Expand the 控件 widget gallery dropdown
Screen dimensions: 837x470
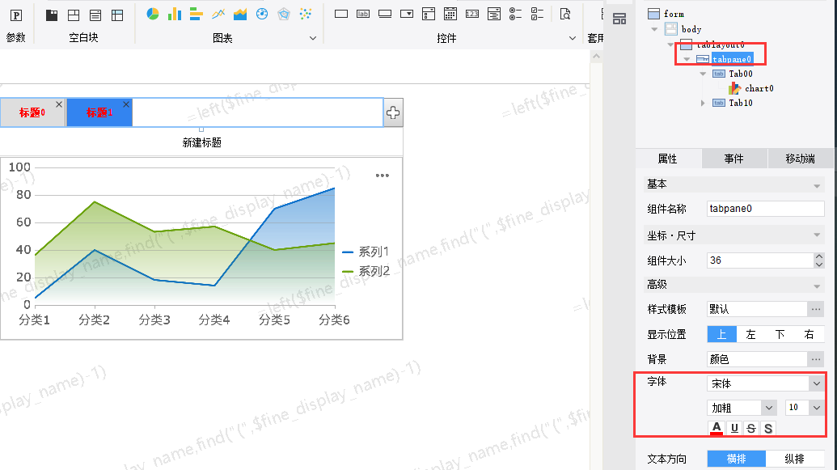pyautogui.click(x=573, y=38)
